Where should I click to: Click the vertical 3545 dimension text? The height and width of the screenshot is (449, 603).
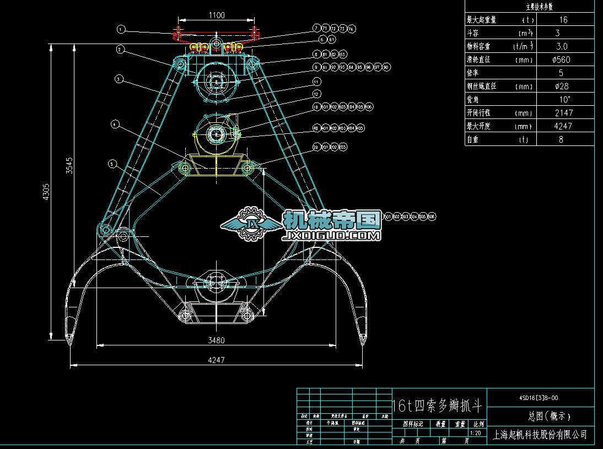point(69,165)
